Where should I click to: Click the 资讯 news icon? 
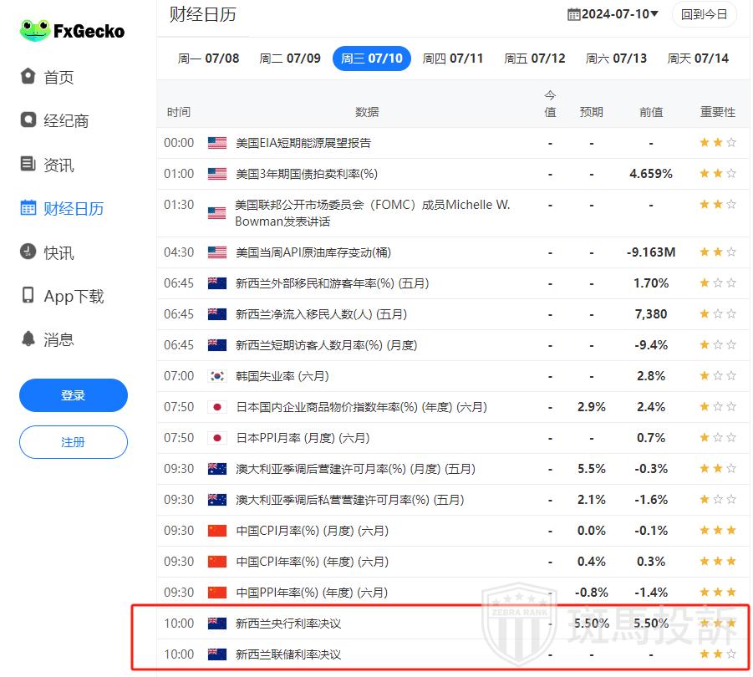pos(28,165)
